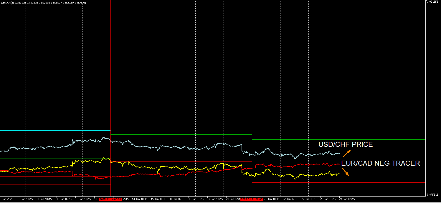Click the 16 Jan 18:15 time label
Viewport: 441px width, 203px height.
(x=196, y=199)
